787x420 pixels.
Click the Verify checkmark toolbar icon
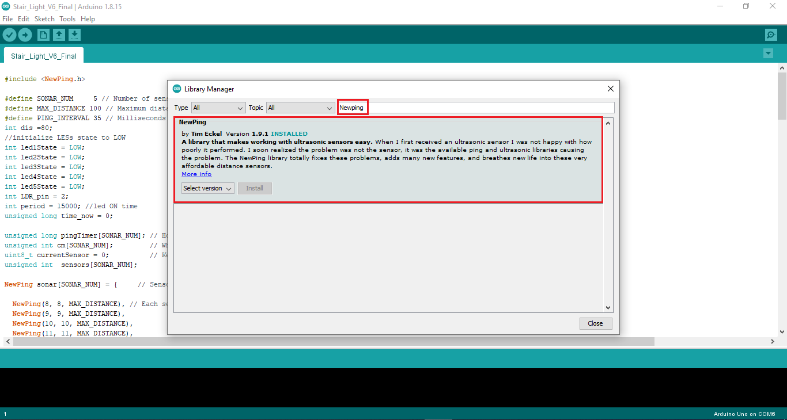(x=9, y=35)
